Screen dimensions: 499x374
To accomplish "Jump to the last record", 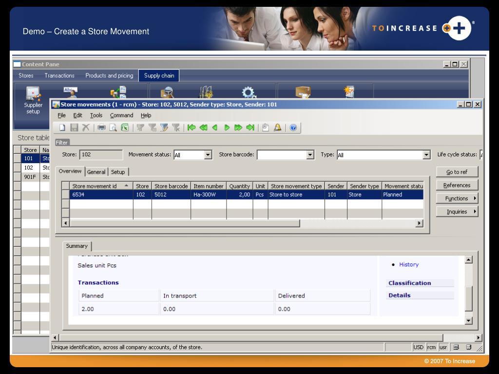I will (250, 128).
